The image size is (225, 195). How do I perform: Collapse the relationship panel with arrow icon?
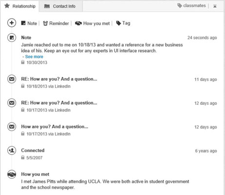215,6
